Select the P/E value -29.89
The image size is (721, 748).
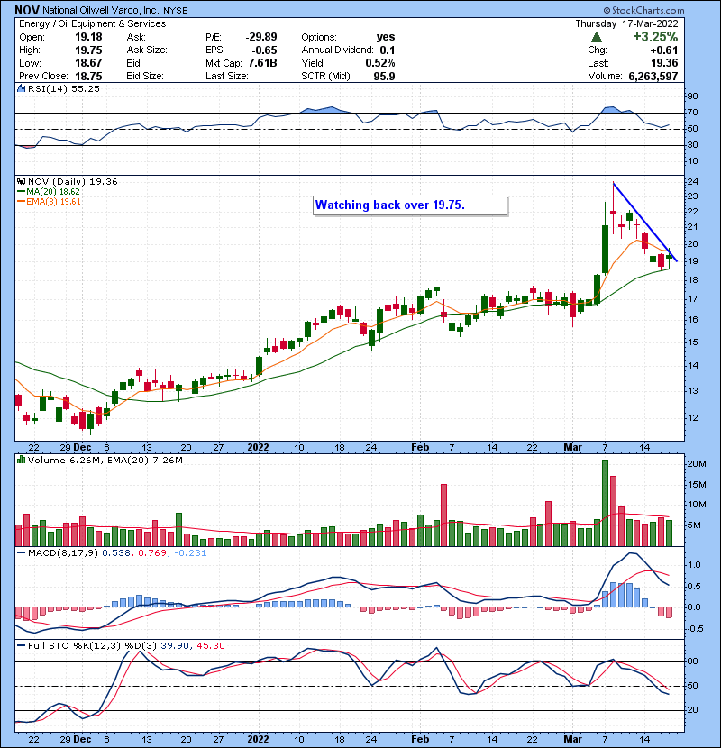(261, 37)
